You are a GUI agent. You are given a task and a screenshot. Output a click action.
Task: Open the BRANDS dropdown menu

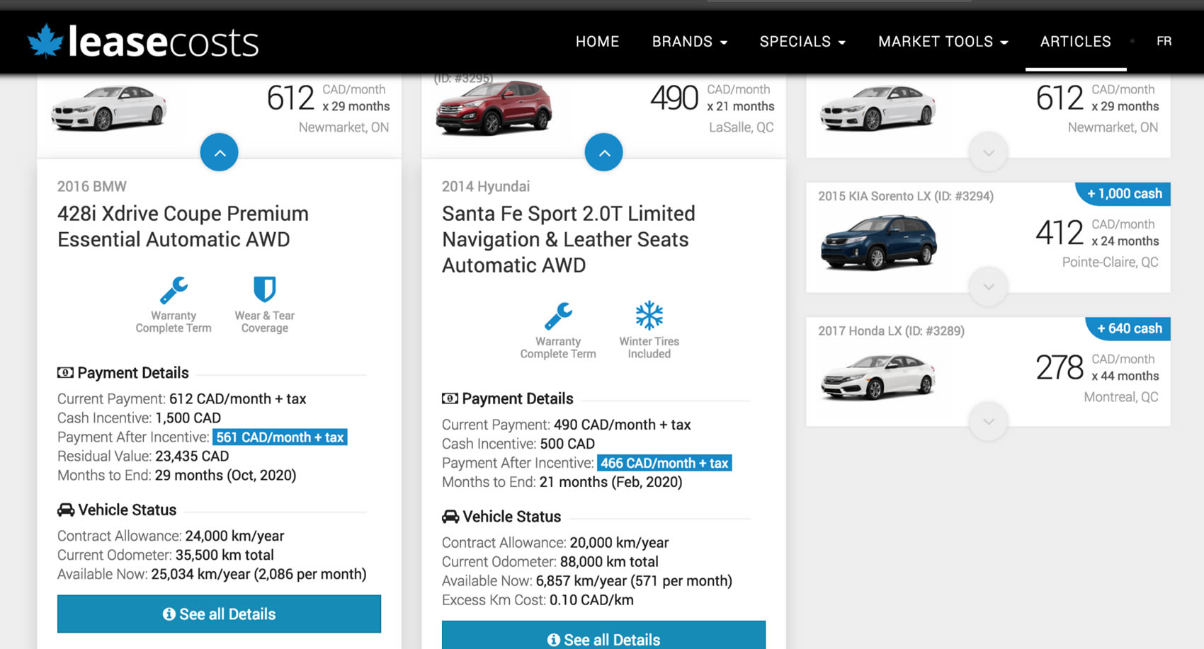point(689,42)
